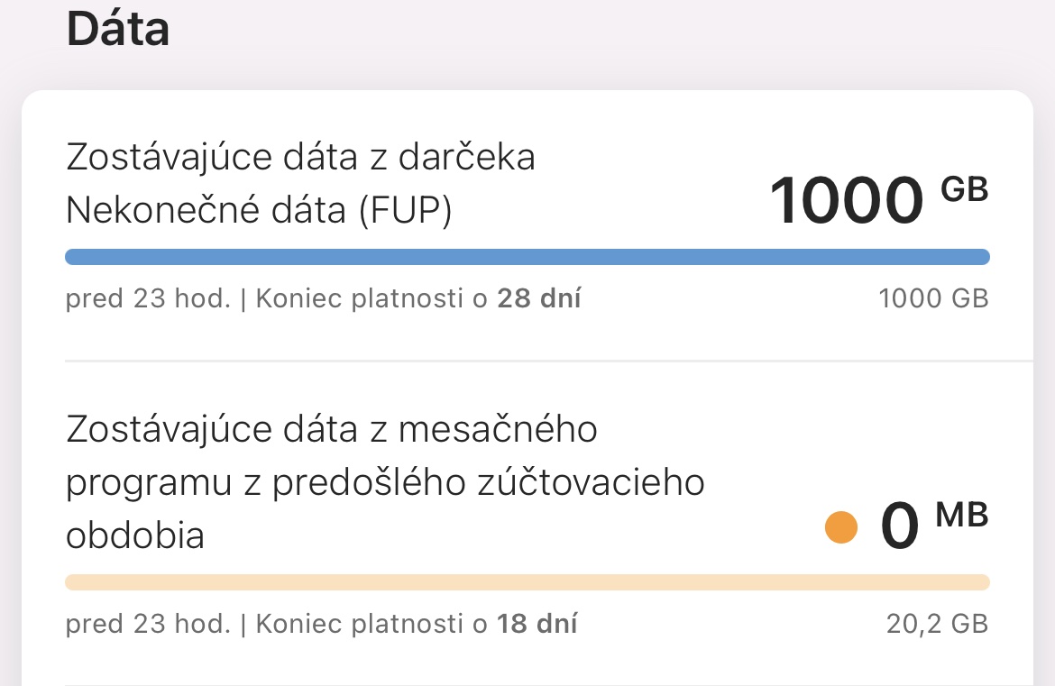Tap pred 23 hod. on the second entry
The height and width of the screenshot is (686, 1055).
(129, 623)
